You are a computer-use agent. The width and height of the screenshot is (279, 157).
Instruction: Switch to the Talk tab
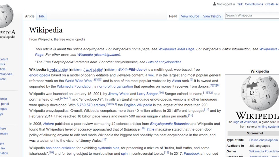pyautogui.click(x=41, y=16)
